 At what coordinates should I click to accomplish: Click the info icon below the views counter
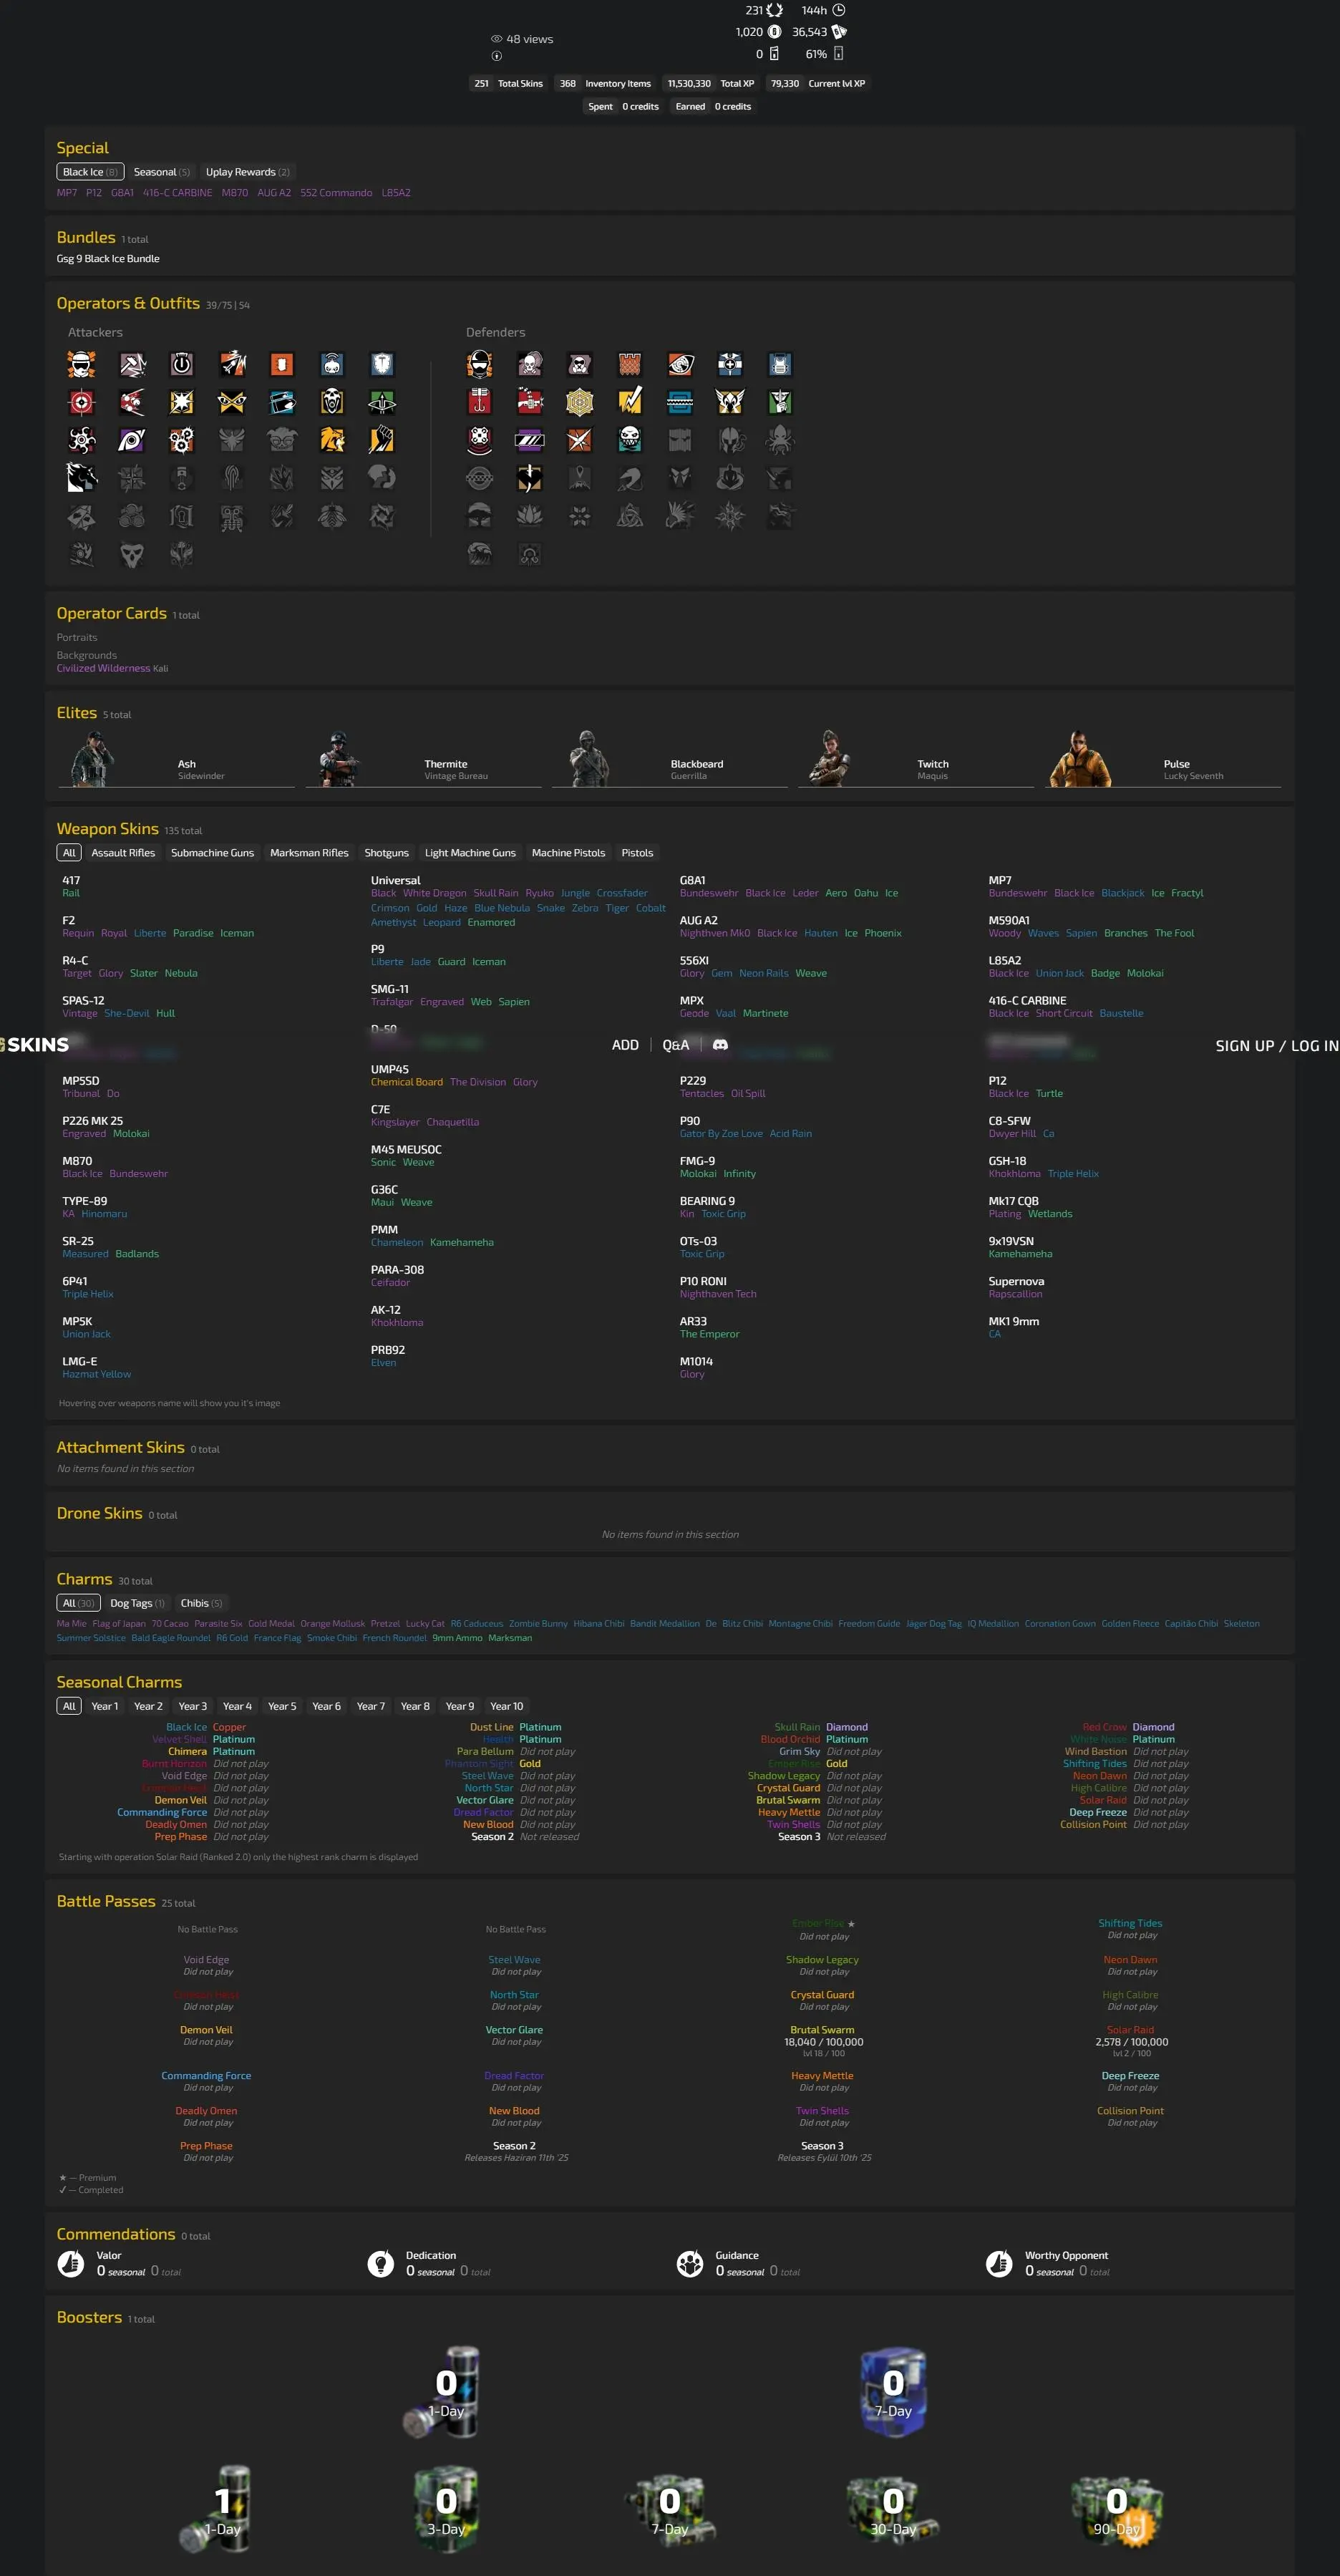497,56
